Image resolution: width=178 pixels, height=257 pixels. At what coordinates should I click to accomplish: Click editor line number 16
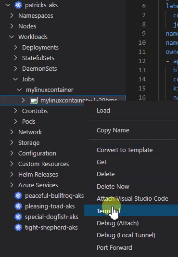pos(142,98)
